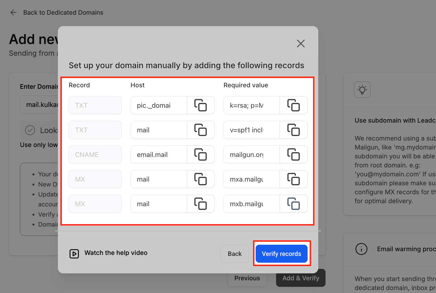This screenshot has width=436, height=293.
Task: Close the manual domain setup dialog
Action: pos(301,43)
